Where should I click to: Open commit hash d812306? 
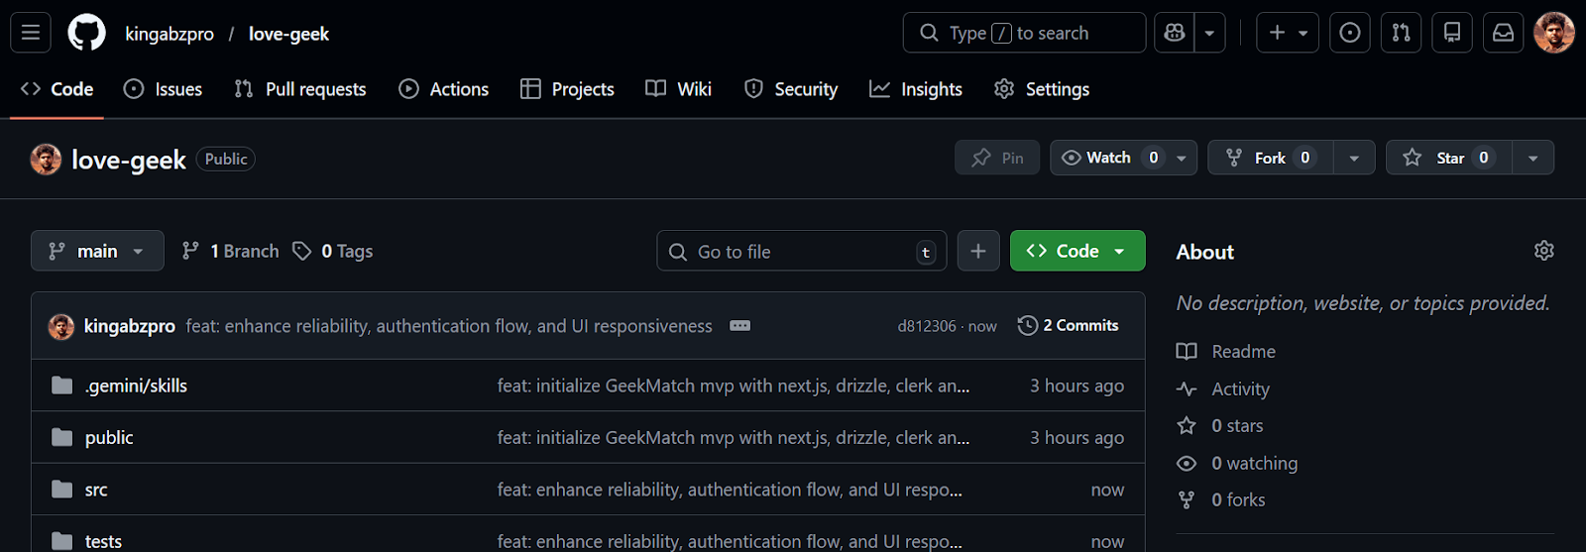click(x=927, y=326)
